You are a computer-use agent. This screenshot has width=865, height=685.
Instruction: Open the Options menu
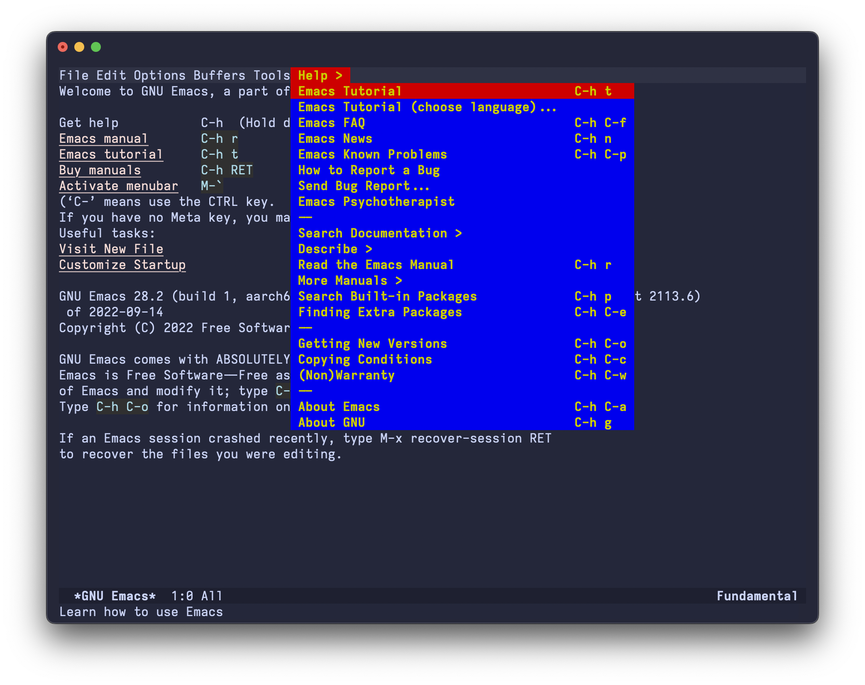click(x=159, y=76)
